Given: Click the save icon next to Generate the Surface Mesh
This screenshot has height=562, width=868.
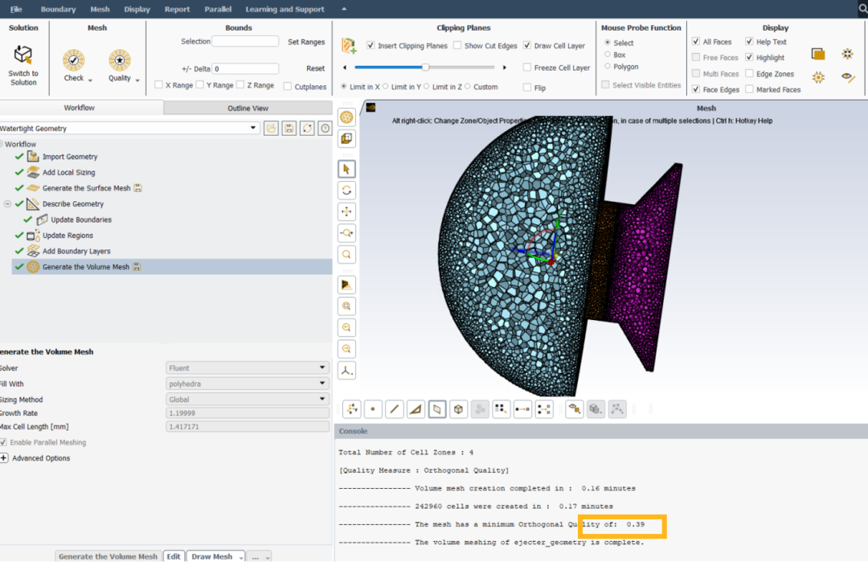Looking at the screenshot, I should coord(138,188).
